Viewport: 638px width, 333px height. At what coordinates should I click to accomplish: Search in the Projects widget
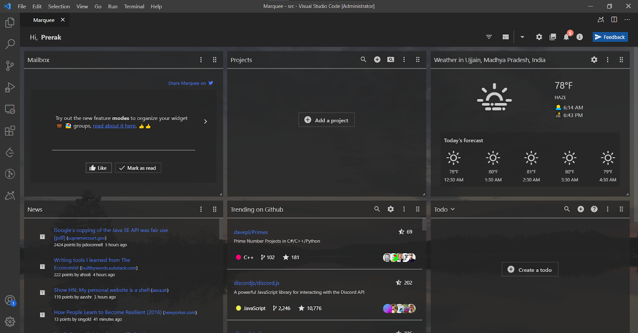[x=363, y=59]
